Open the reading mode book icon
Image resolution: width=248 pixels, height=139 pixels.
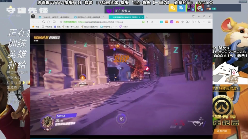pyautogui.click(x=54, y=22)
